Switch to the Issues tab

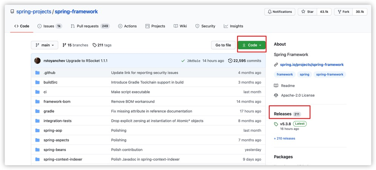pos(50,26)
